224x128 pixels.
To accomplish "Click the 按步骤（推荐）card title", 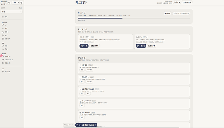I will 84,37.
